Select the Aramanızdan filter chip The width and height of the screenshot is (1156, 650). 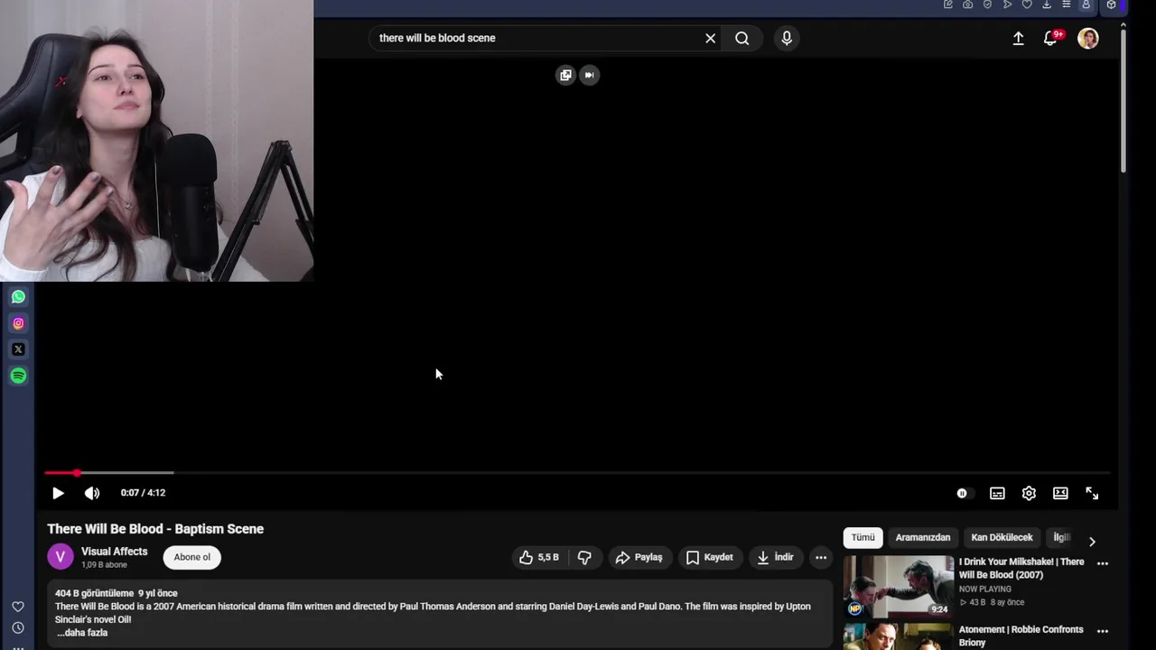coord(923,537)
